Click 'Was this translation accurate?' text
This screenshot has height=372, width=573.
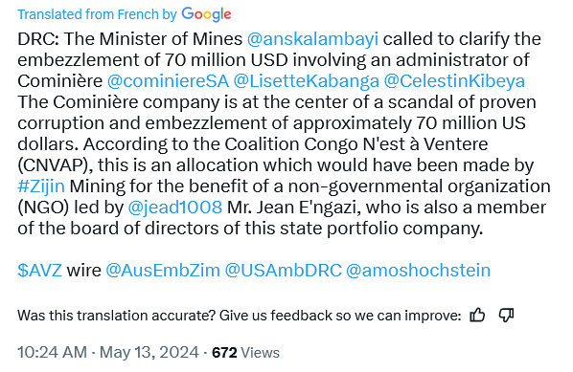click(117, 316)
